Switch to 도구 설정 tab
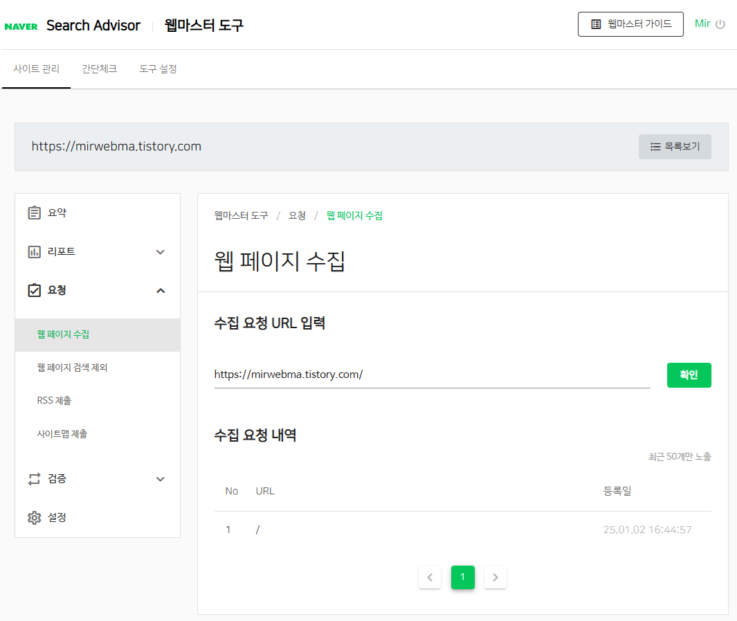This screenshot has height=621, width=737. 158,69
